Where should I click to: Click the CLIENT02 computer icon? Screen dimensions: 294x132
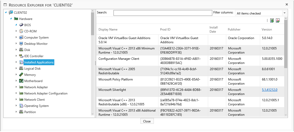coord(11,13)
